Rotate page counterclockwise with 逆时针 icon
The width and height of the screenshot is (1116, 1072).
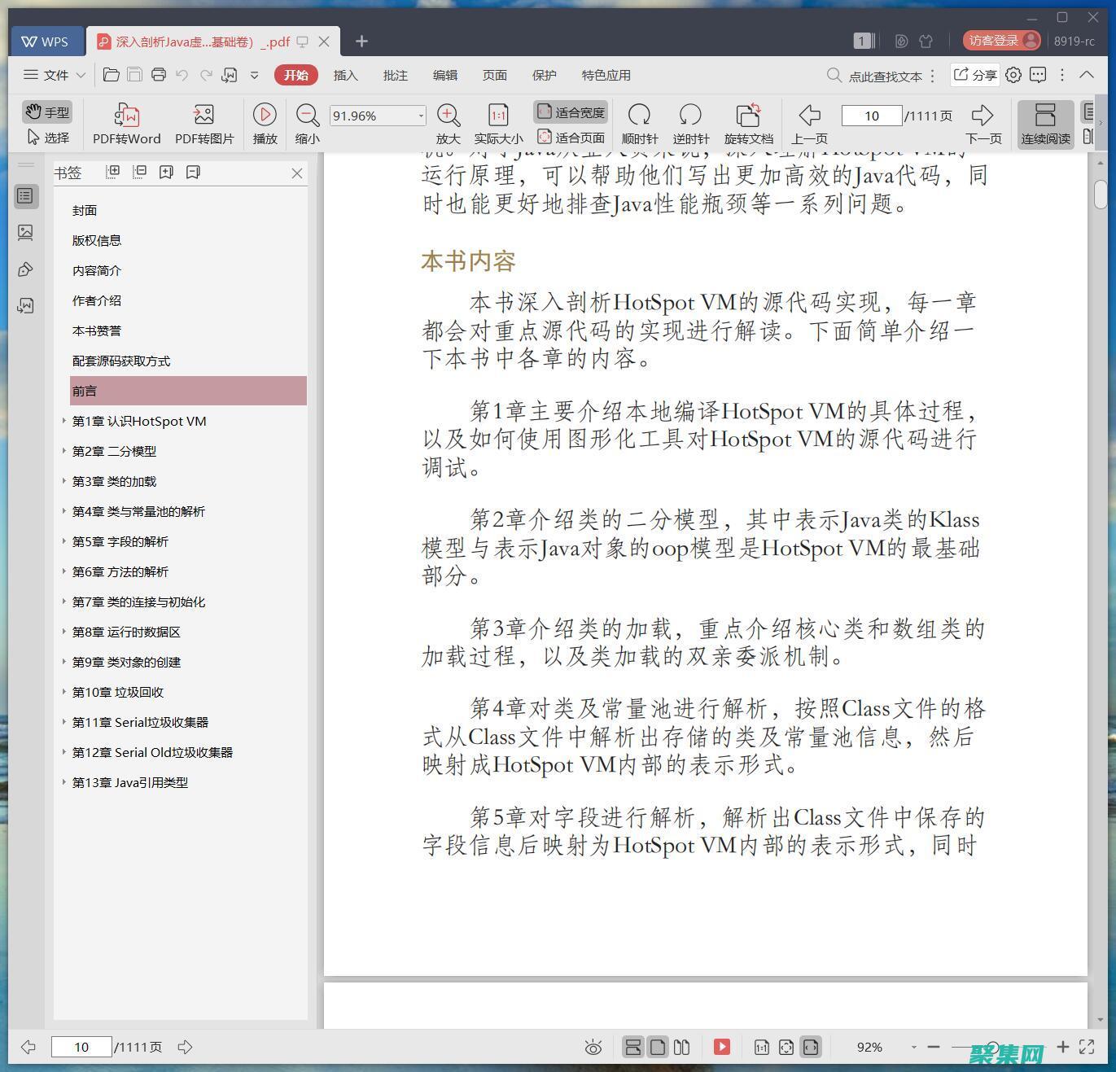pos(690,115)
